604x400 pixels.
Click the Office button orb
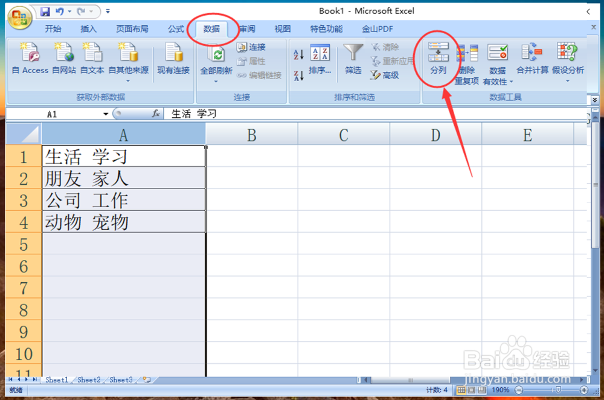(19, 18)
